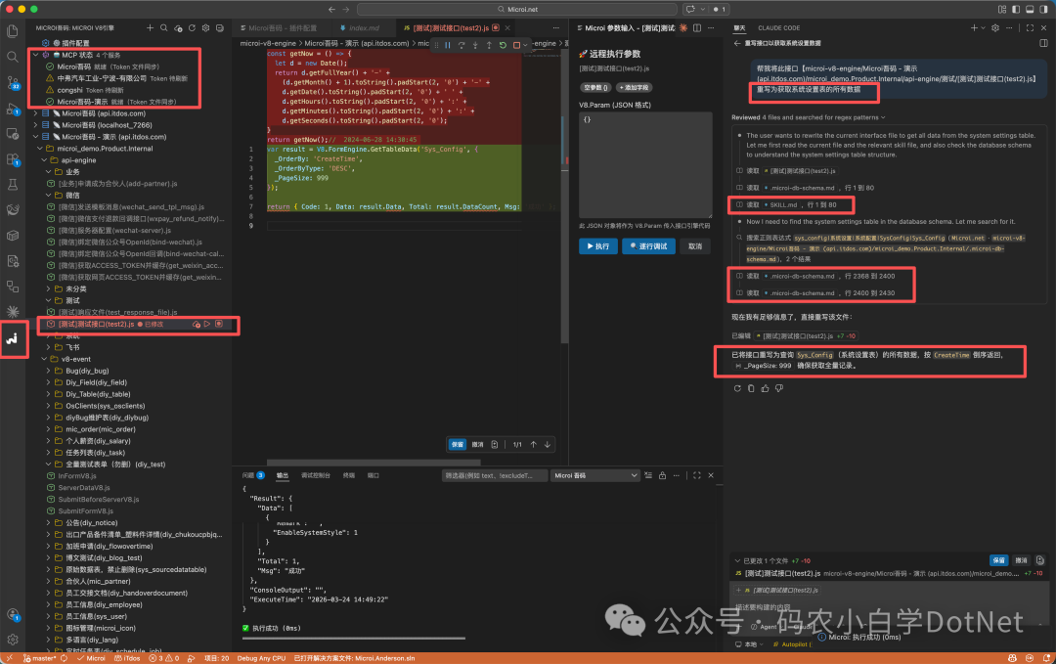This screenshot has height=664, width=1056.
Task: Click the output filter input field
Action: tap(495, 475)
